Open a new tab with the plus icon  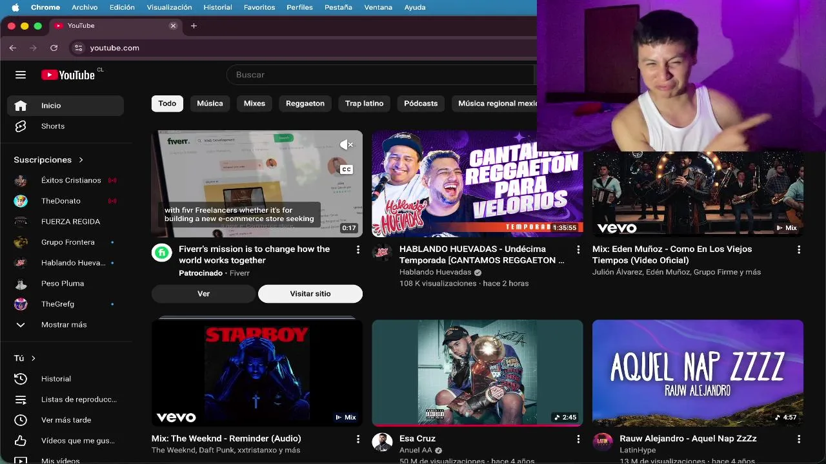[x=194, y=26]
